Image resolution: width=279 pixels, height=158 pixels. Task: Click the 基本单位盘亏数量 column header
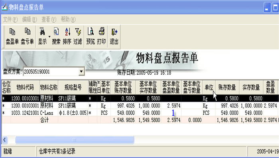pos(192,87)
